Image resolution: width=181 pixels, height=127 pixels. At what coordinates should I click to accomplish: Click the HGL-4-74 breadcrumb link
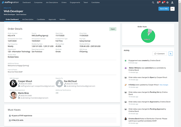pos(7,8)
